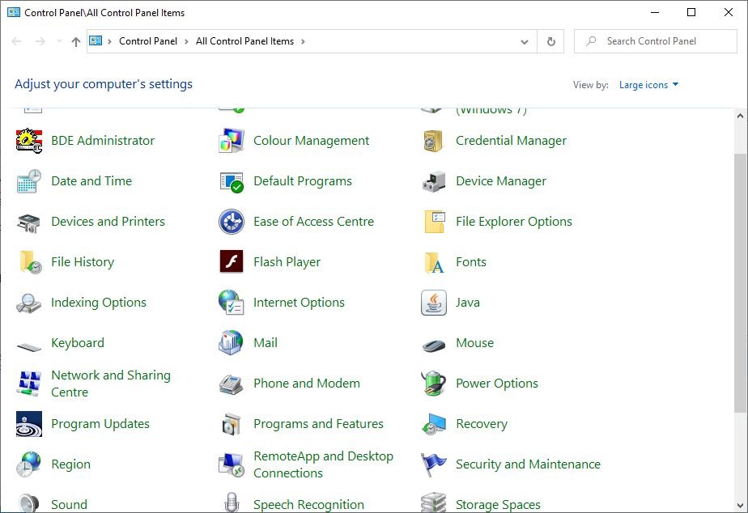Click the File History text link
Screen dimensions: 748x513
coord(83,262)
